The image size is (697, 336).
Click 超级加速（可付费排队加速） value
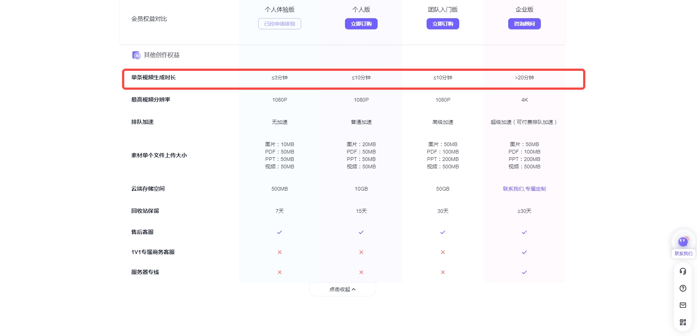pyautogui.click(x=525, y=122)
